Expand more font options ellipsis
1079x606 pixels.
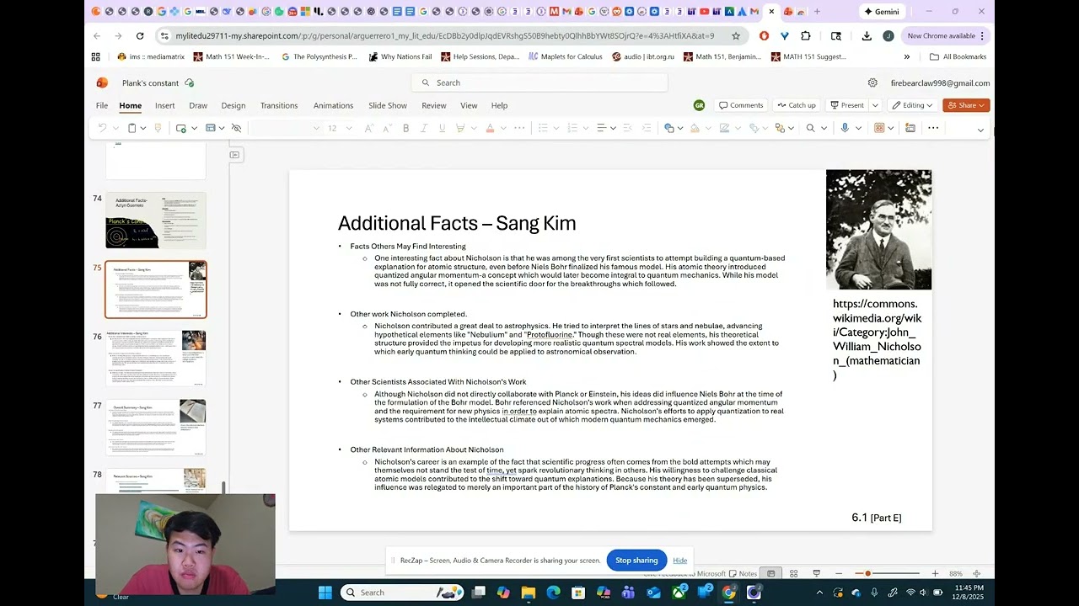point(519,128)
